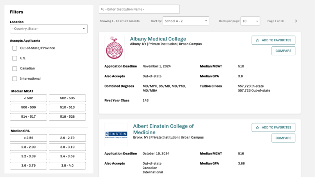
Task: Add Albert Einstein College to favorites
Action: click(x=274, y=128)
